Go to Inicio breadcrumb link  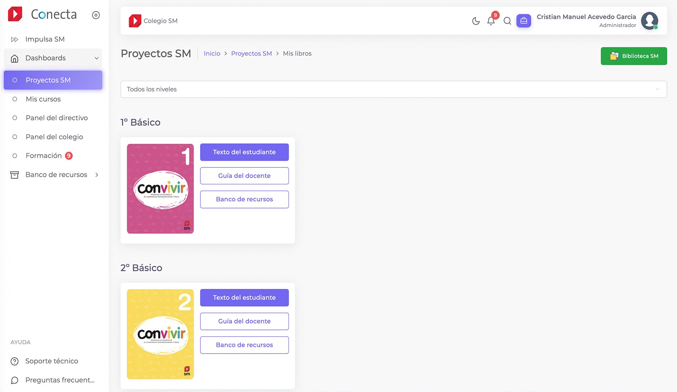tap(212, 53)
